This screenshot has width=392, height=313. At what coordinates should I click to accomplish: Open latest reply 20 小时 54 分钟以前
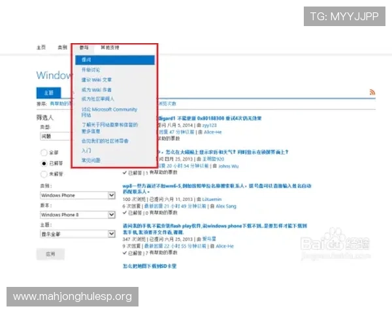coord(183,166)
